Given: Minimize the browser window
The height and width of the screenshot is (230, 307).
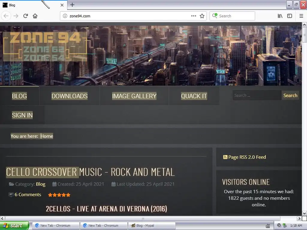Looking at the screenshot, I should [289, 5].
